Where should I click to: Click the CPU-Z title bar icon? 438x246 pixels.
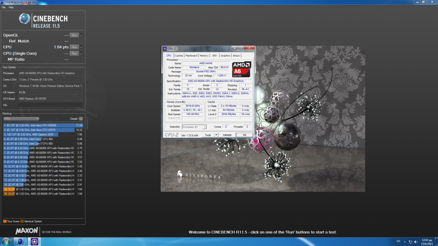(x=165, y=48)
